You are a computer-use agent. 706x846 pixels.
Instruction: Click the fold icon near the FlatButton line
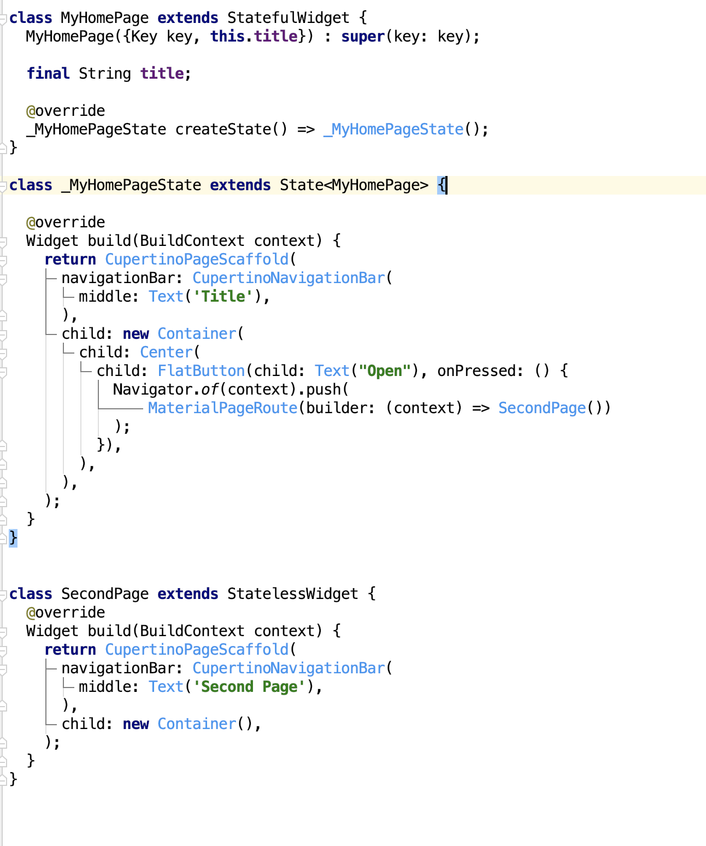click(3, 371)
